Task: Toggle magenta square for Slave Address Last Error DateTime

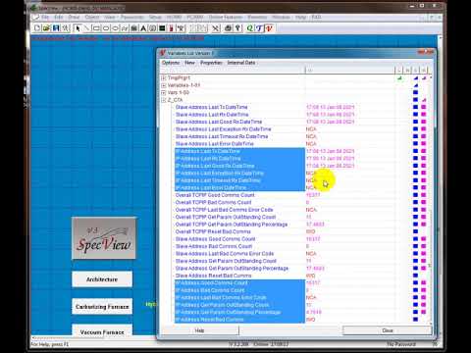Action: (424, 144)
